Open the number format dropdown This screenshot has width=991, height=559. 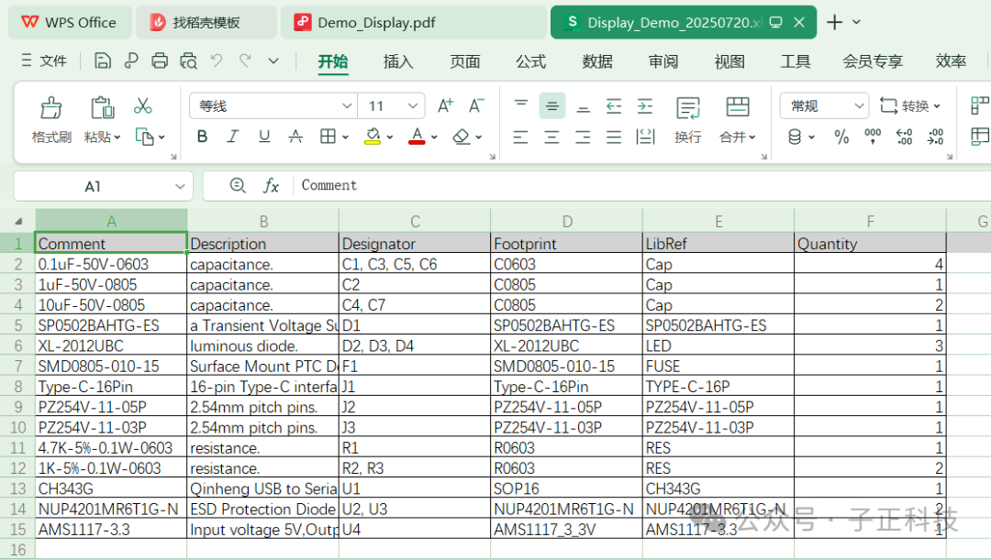click(859, 105)
